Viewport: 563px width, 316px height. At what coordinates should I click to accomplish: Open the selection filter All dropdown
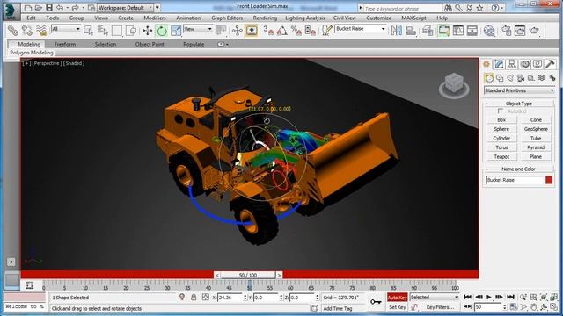66,29
